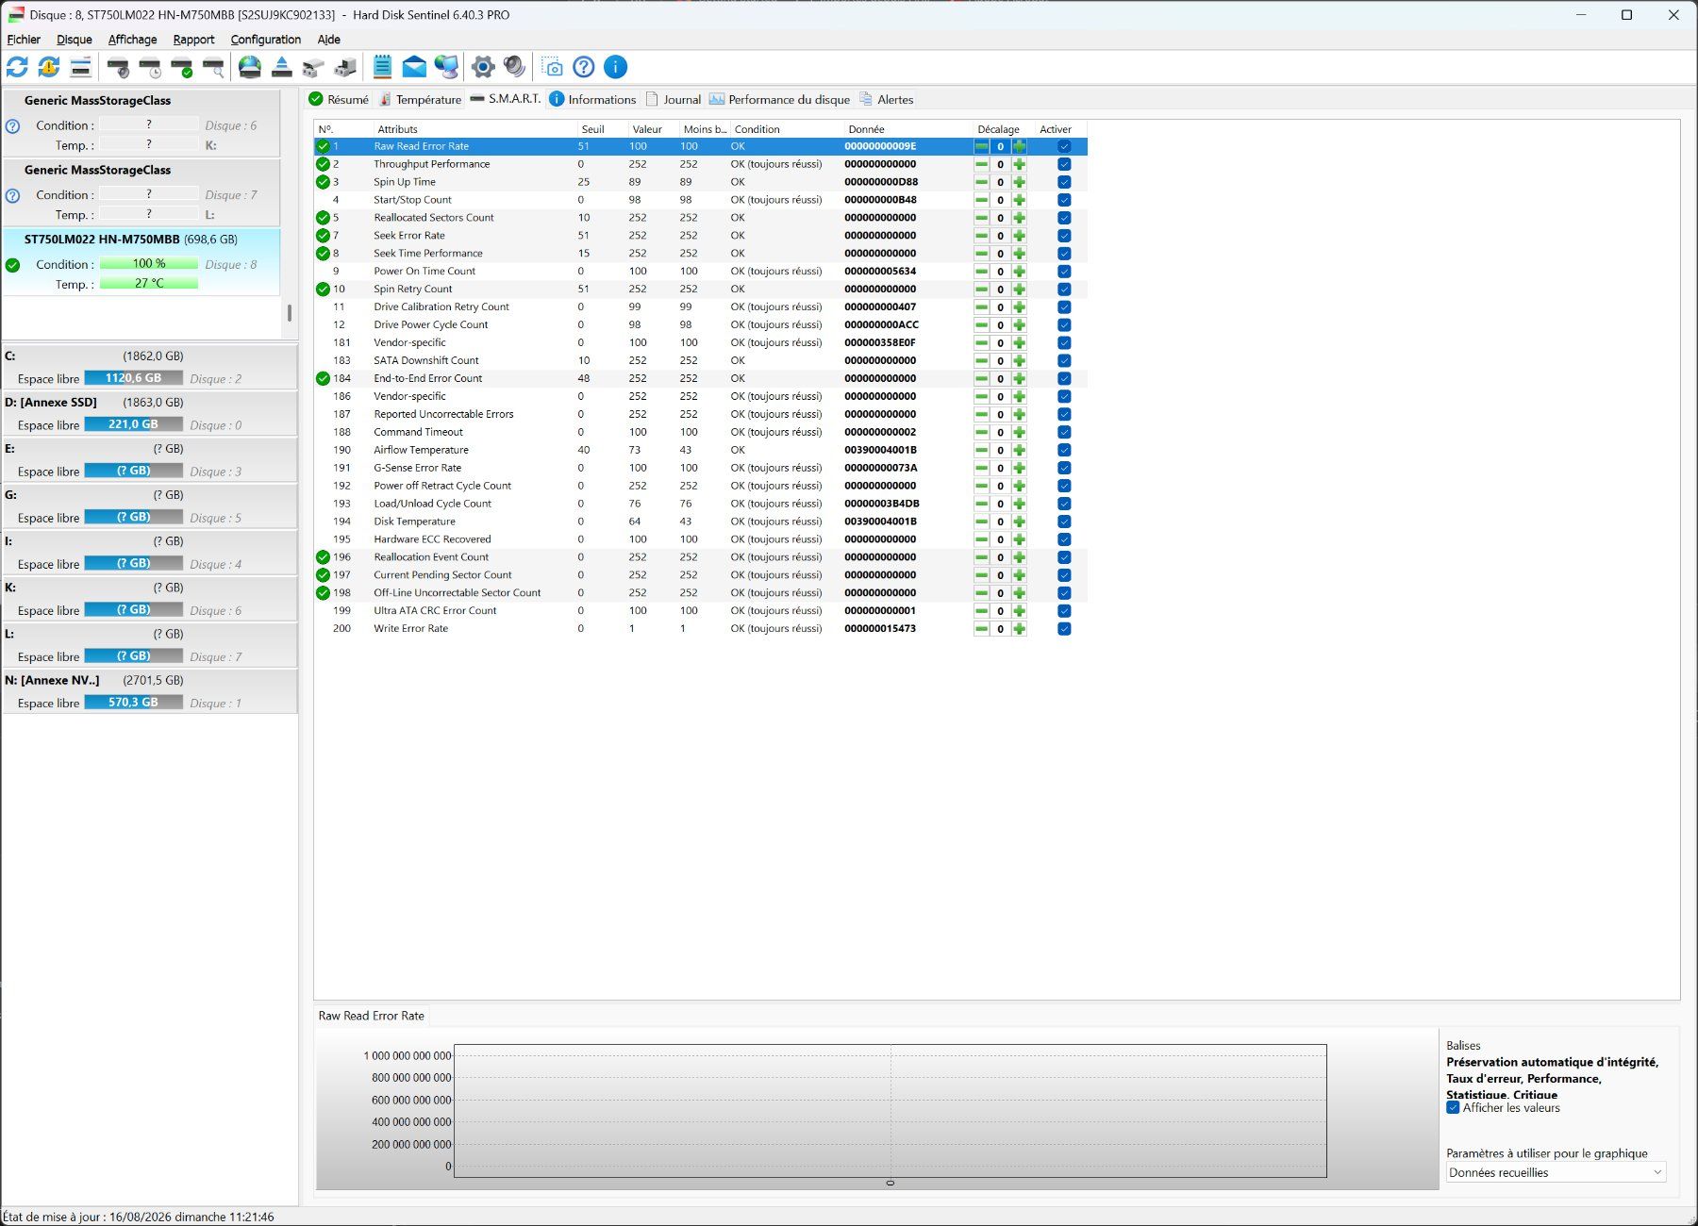Select the first Generic MassStorageClass disk (Disque 6)

141,123
